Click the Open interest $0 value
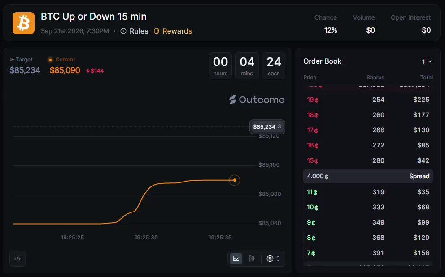 click(426, 30)
